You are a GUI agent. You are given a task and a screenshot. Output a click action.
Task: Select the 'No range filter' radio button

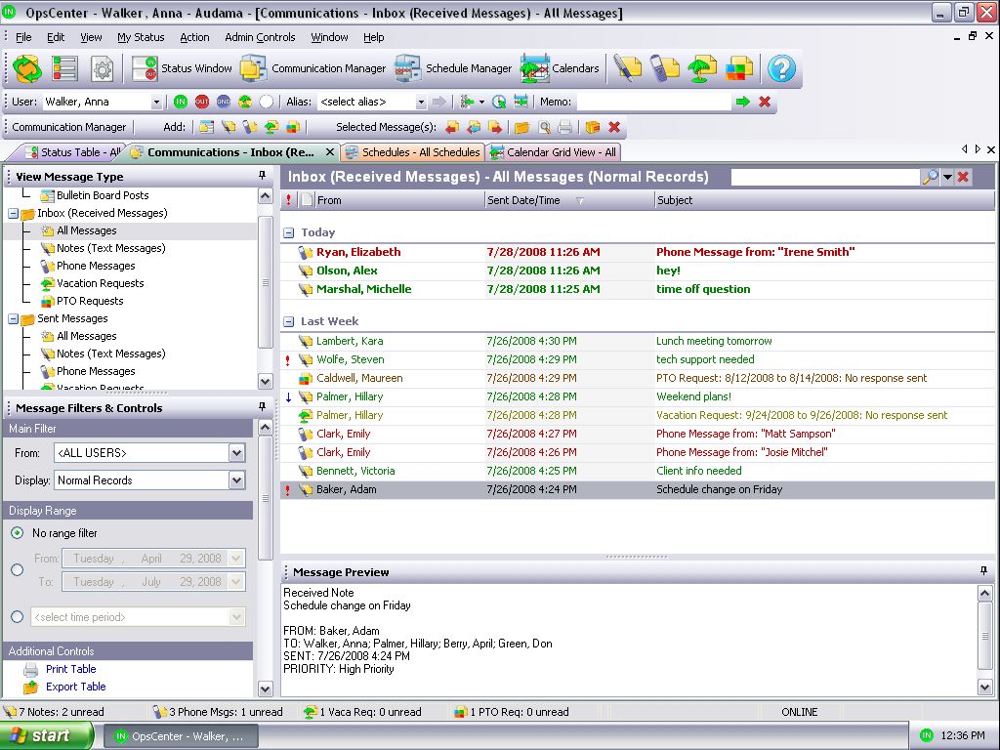[18, 533]
